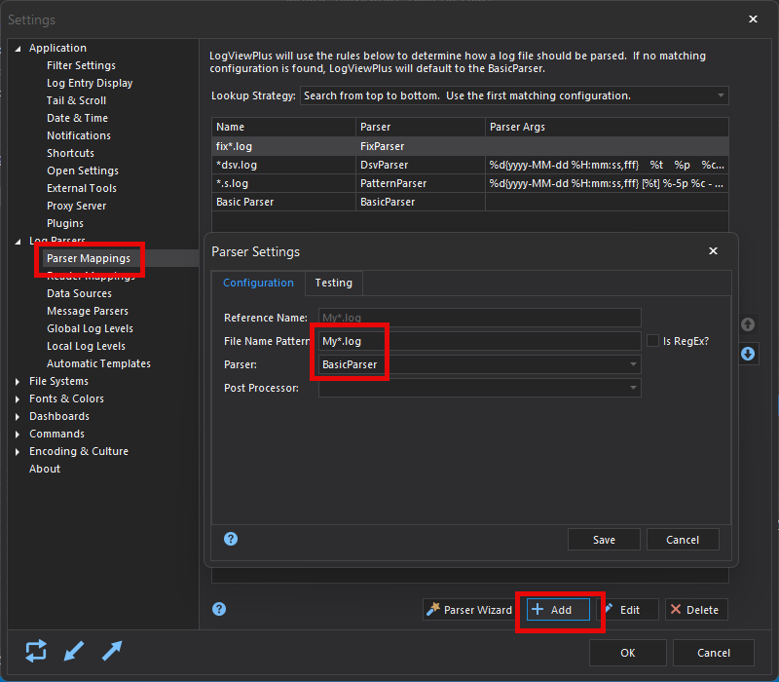This screenshot has height=682, width=779.
Task: Click the import settings down-left arrow icon
Action: [74, 651]
